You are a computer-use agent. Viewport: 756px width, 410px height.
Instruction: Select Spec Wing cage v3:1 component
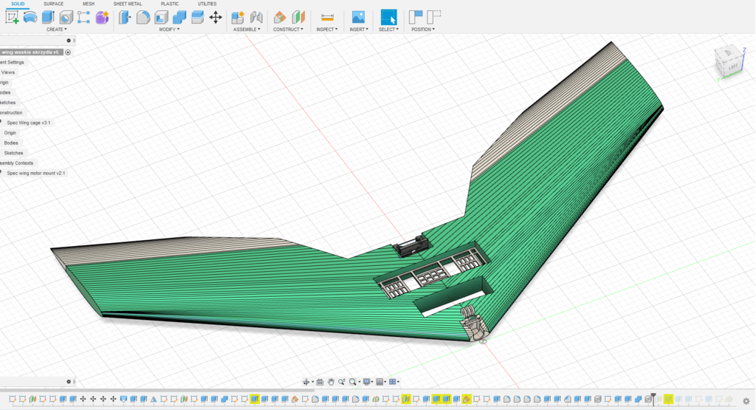tap(29, 123)
